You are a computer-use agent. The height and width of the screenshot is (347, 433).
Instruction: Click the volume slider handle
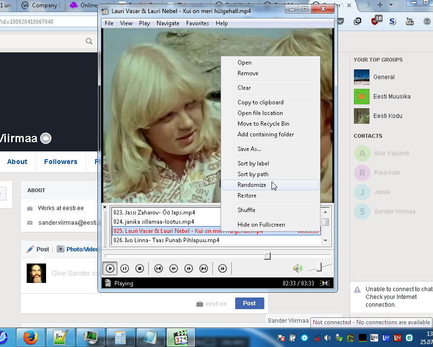pyautogui.click(x=319, y=267)
